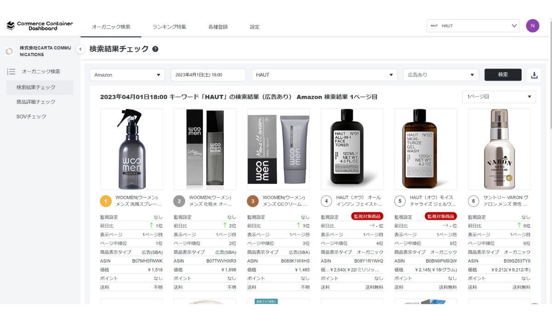Click ASIN value B088K1W4HS

(x=295, y=261)
